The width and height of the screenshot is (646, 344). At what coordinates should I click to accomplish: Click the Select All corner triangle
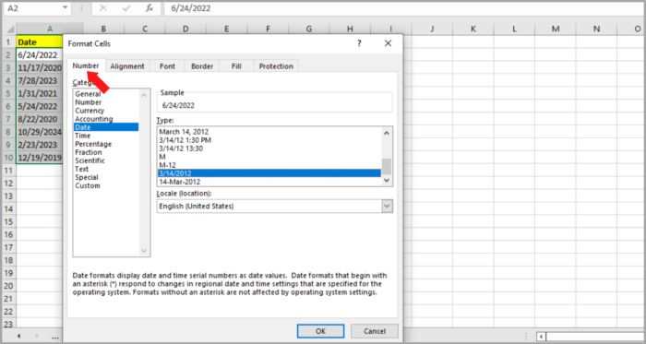[x=10, y=29]
